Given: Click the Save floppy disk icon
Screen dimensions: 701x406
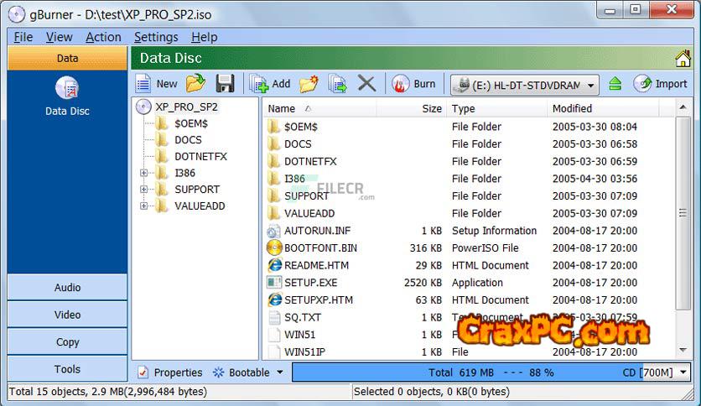Looking at the screenshot, I should click(x=224, y=83).
